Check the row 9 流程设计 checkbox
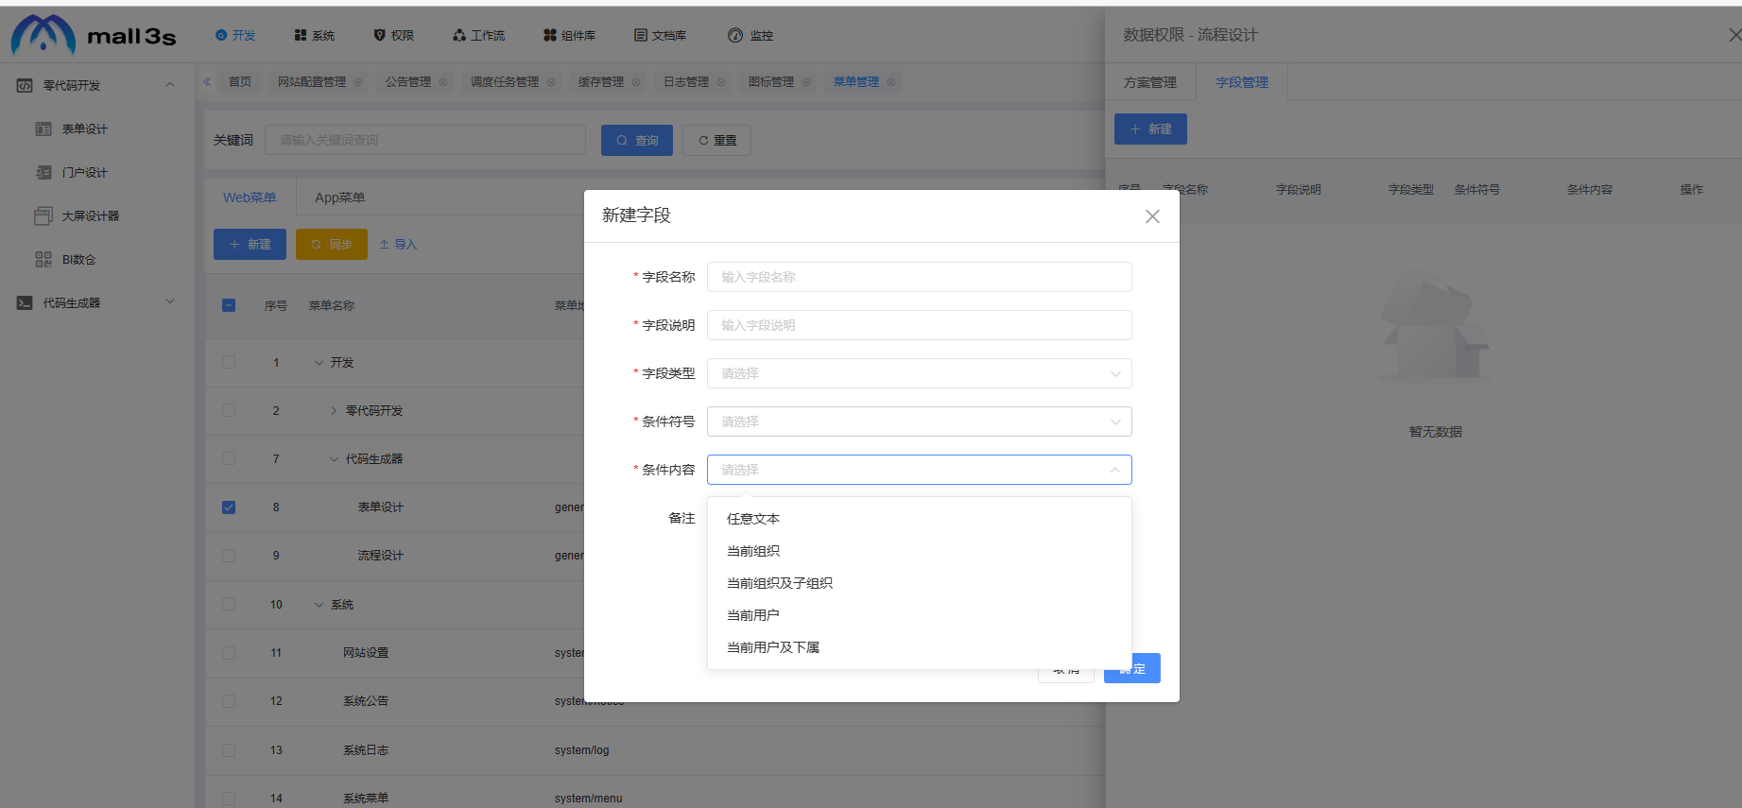Image resolution: width=1742 pixels, height=808 pixels. point(229,556)
